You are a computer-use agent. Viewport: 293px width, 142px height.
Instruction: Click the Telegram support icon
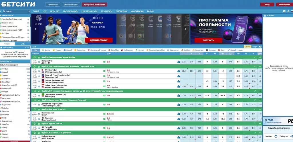[291, 136]
